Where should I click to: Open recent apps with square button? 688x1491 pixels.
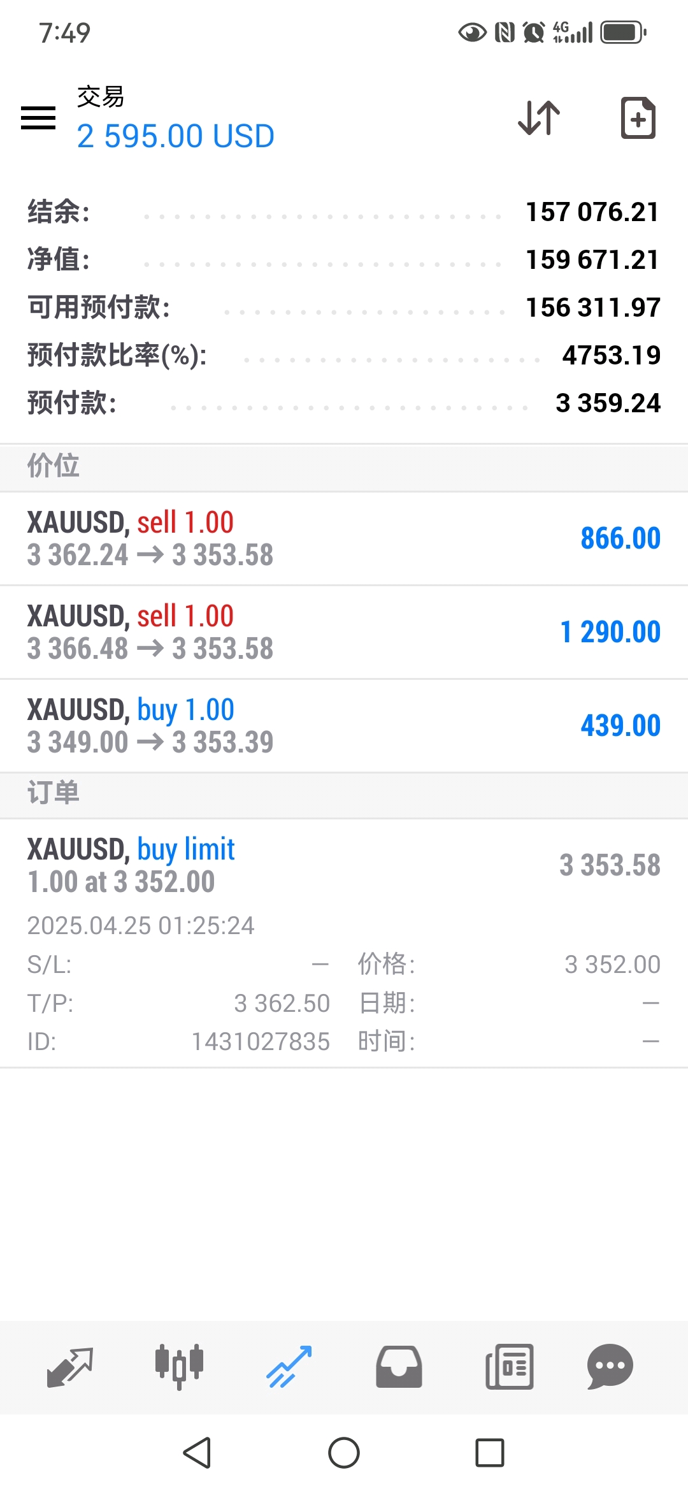[490, 1453]
